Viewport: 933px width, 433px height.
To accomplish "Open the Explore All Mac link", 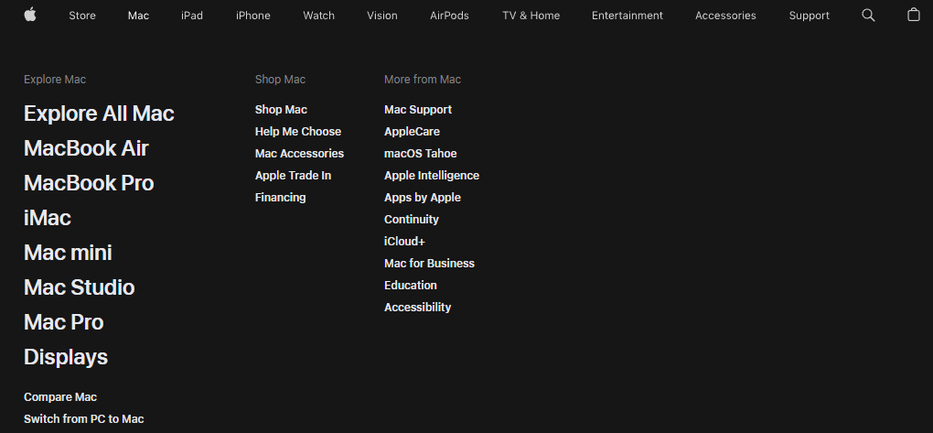I will click(99, 114).
